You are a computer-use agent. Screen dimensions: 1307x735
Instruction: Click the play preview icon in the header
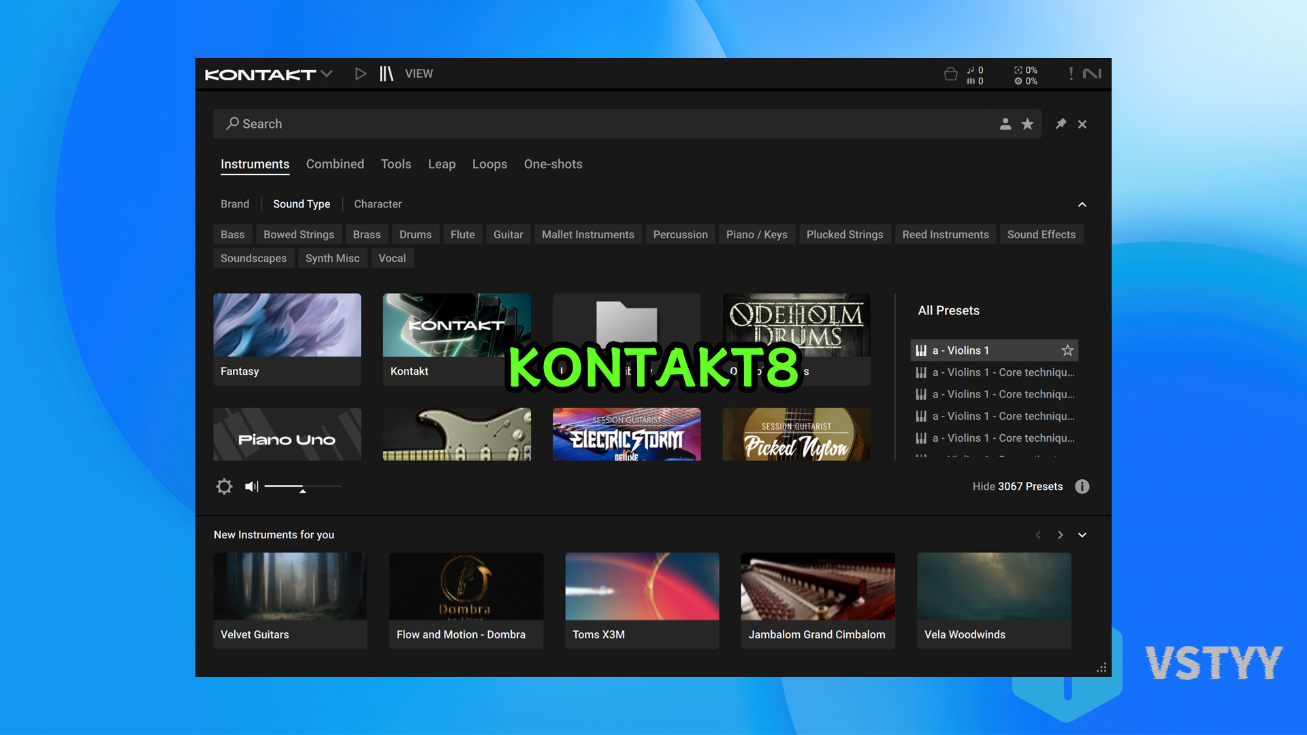point(361,73)
